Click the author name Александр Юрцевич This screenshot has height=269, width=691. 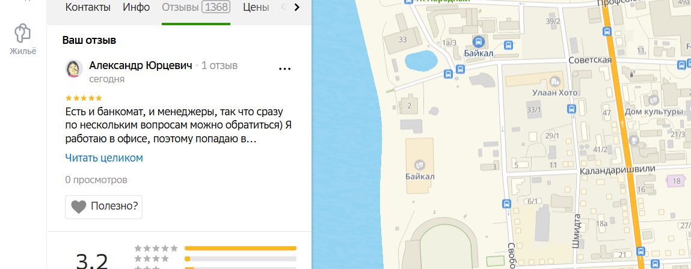141,65
